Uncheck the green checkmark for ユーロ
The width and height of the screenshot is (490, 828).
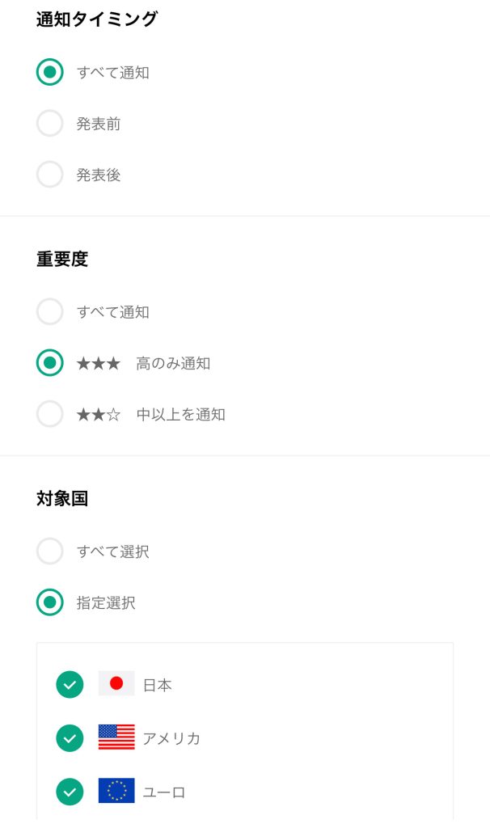tap(70, 791)
